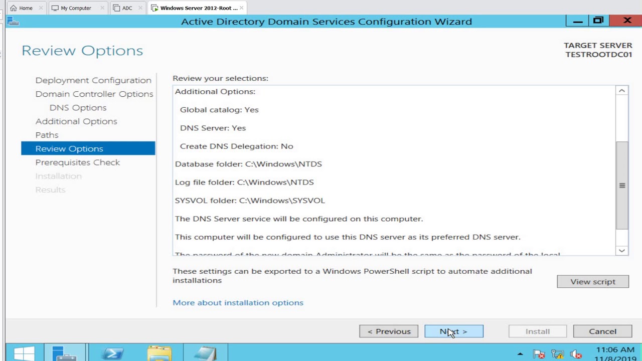Go to Domain Controller Options step
Image resolution: width=642 pixels, height=361 pixels.
pos(94,94)
